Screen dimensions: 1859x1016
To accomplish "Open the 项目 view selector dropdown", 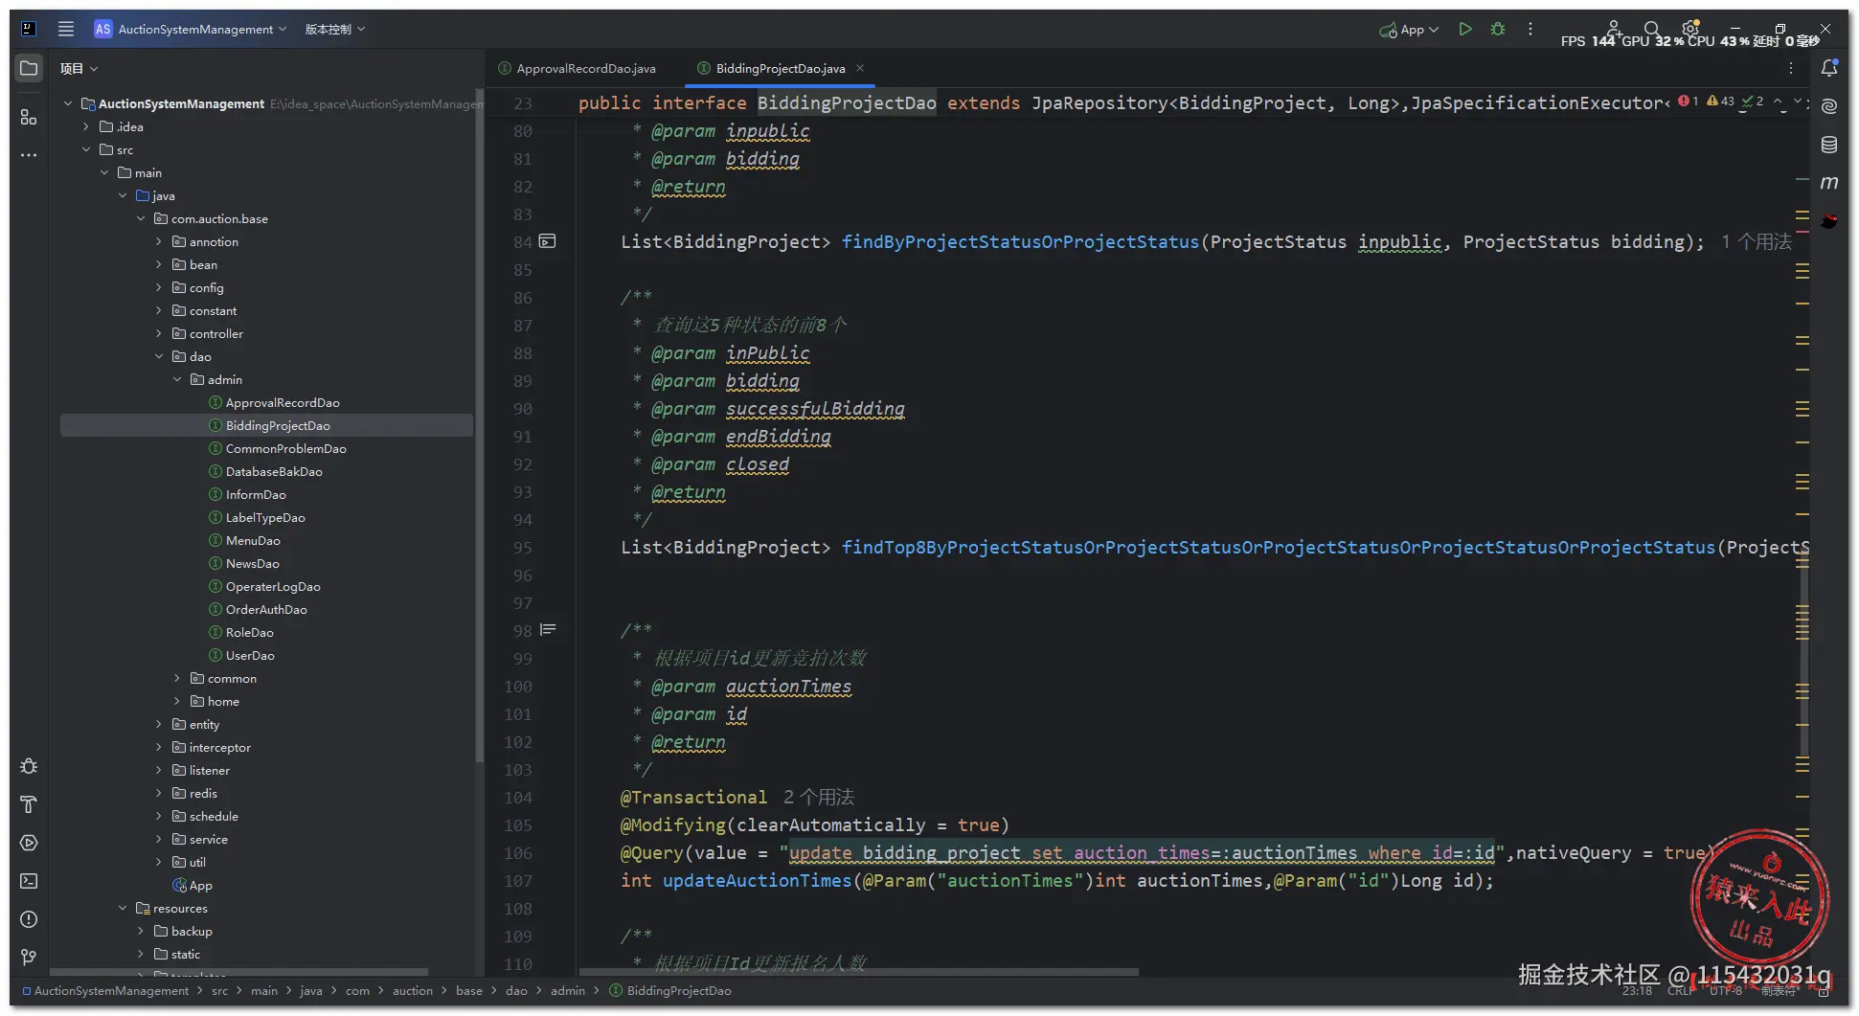I will tap(79, 68).
